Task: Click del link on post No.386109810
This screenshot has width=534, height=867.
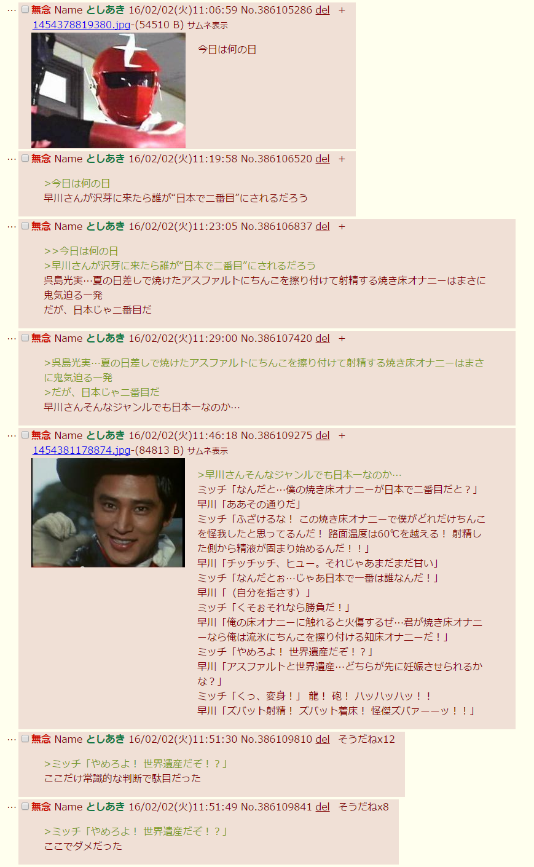Action: (x=323, y=739)
